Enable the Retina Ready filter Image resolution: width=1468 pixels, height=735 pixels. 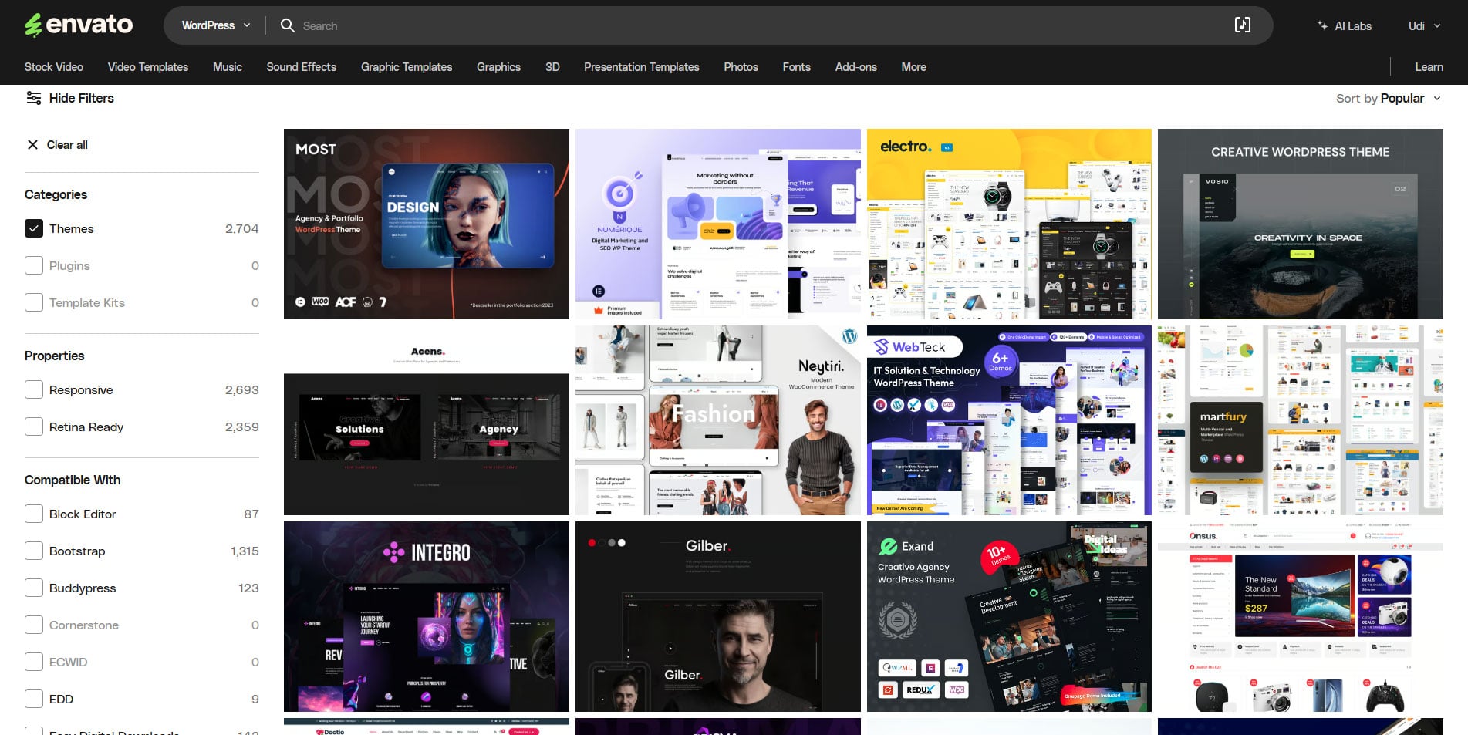(x=34, y=427)
